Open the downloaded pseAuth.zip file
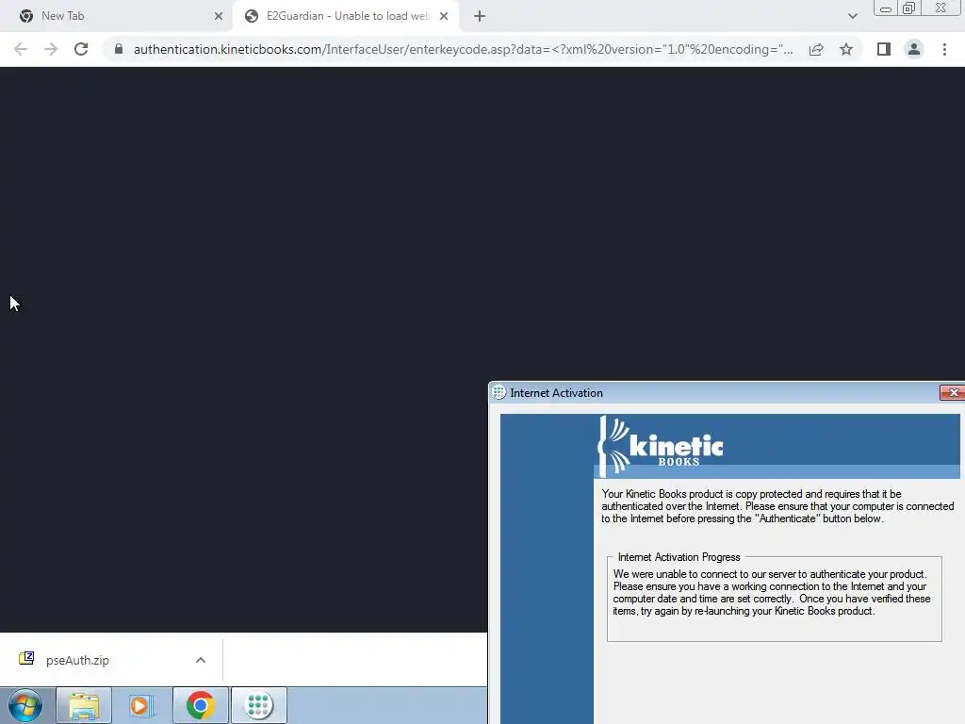Viewport: 965px width, 724px height. pyautogui.click(x=77, y=660)
